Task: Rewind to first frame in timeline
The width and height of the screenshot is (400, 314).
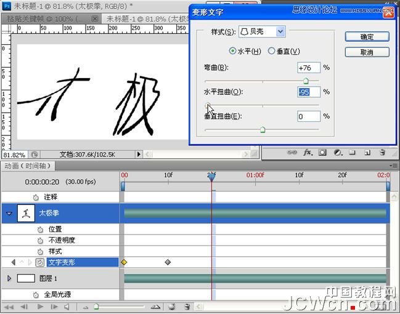Action: pos(9,307)
